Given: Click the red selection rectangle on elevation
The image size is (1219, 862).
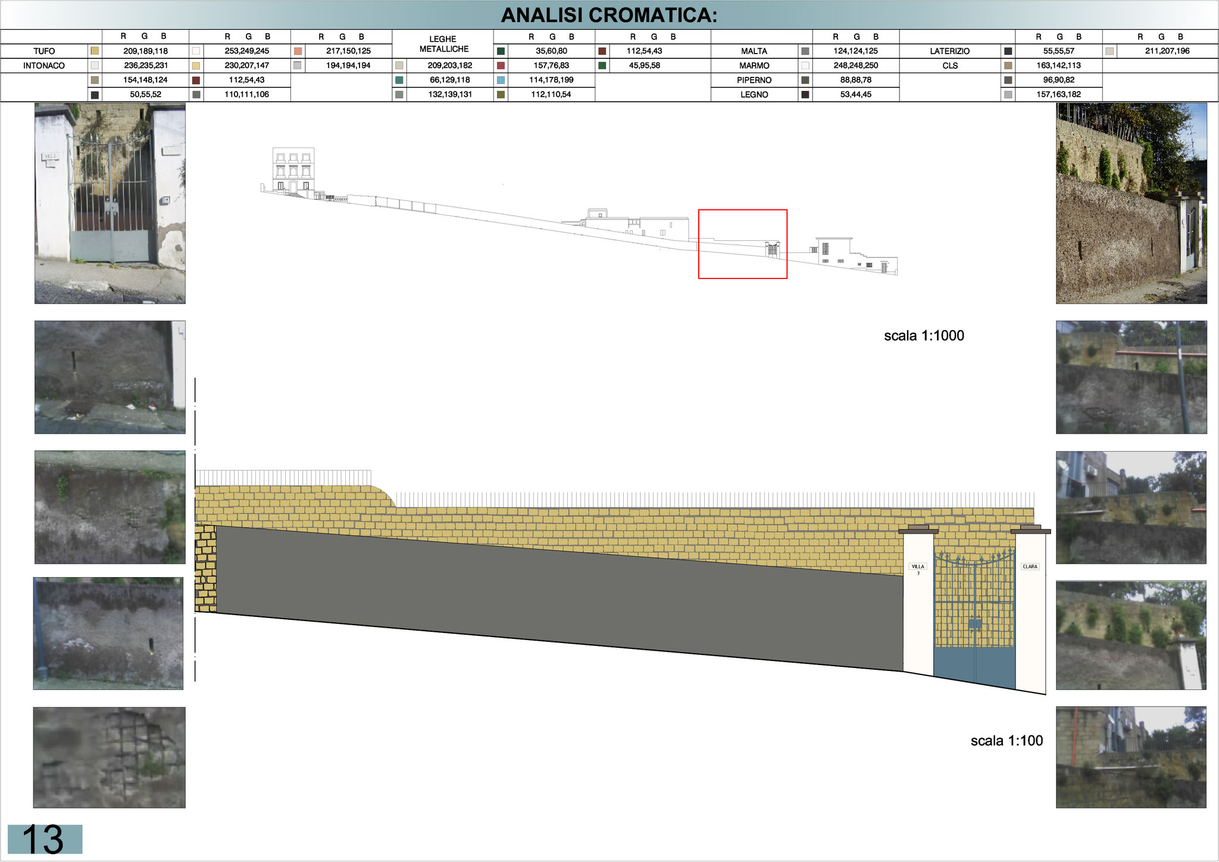Looking at the screenshot, I should [x=742, y=244].
